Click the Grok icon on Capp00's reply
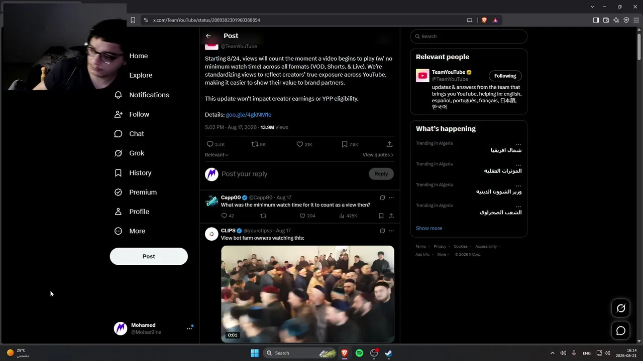This screenshot has width=643, height=361. point(382,198)
